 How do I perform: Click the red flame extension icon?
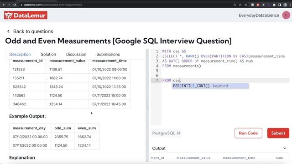coord(258,5)
